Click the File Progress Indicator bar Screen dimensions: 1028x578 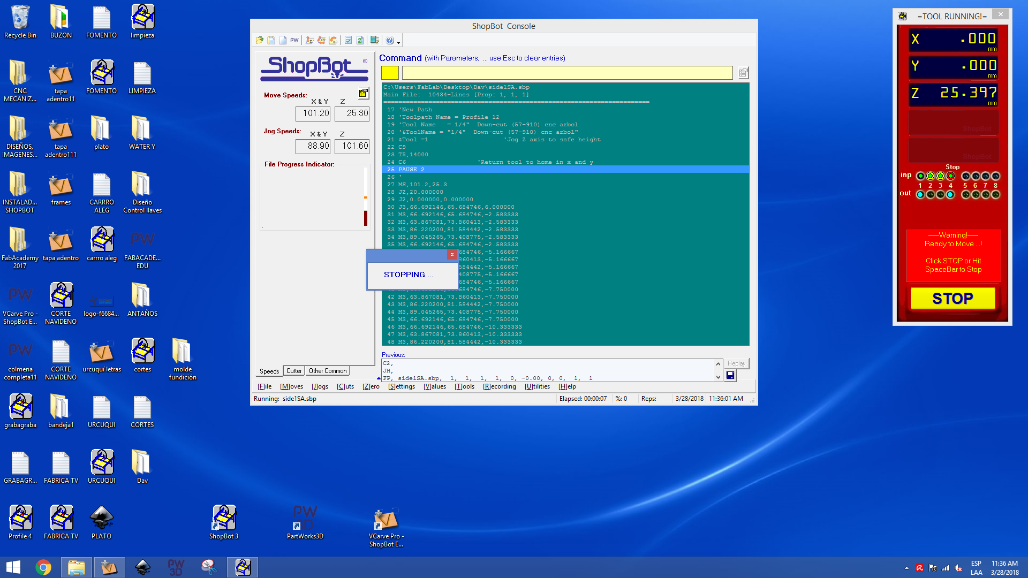(366, 196)
